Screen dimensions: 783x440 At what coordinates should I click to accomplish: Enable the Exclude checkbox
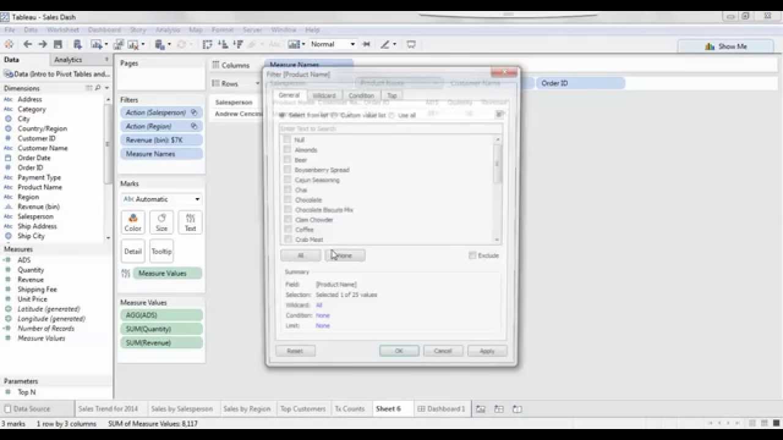click(x=472, y=255)
